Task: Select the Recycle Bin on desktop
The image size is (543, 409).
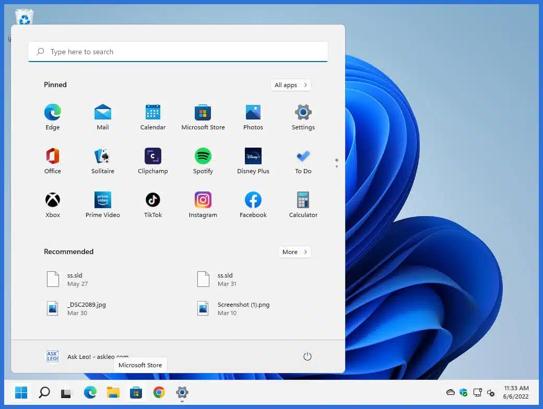Action: click(x=24, y=17)
